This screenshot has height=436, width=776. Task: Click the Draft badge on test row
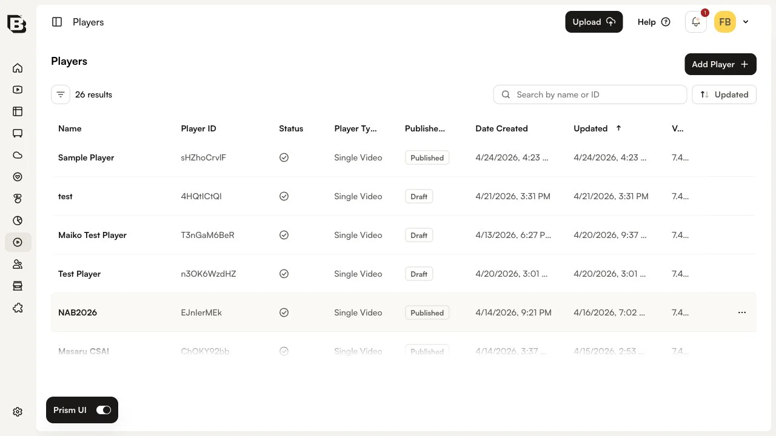419,196
